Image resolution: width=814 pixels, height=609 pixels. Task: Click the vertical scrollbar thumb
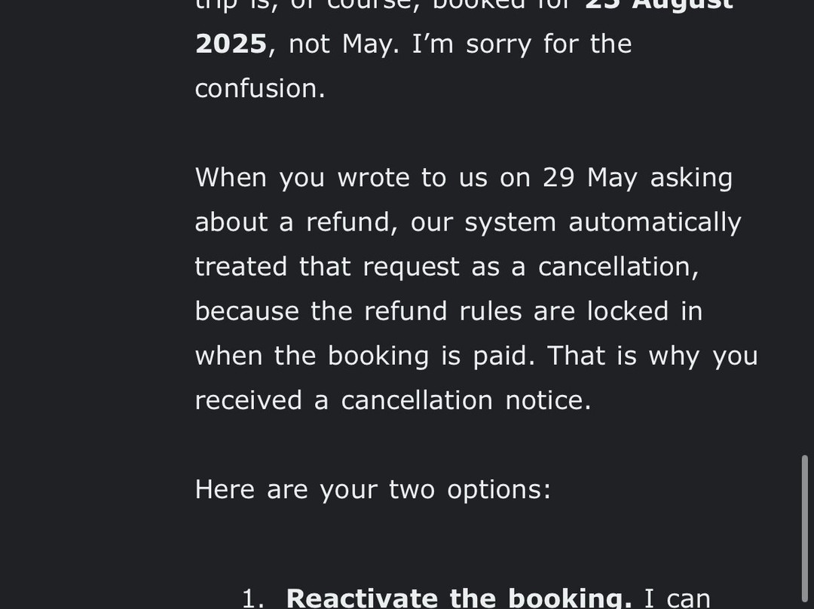[x=805, y=529]
